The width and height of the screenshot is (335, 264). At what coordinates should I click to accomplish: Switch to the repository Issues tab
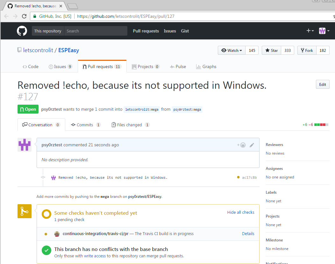coord(61,66)
